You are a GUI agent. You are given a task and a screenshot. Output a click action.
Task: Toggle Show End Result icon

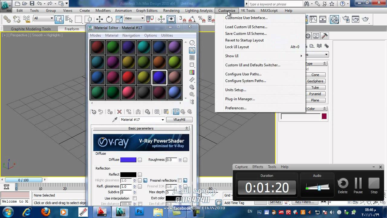[176, 112]
